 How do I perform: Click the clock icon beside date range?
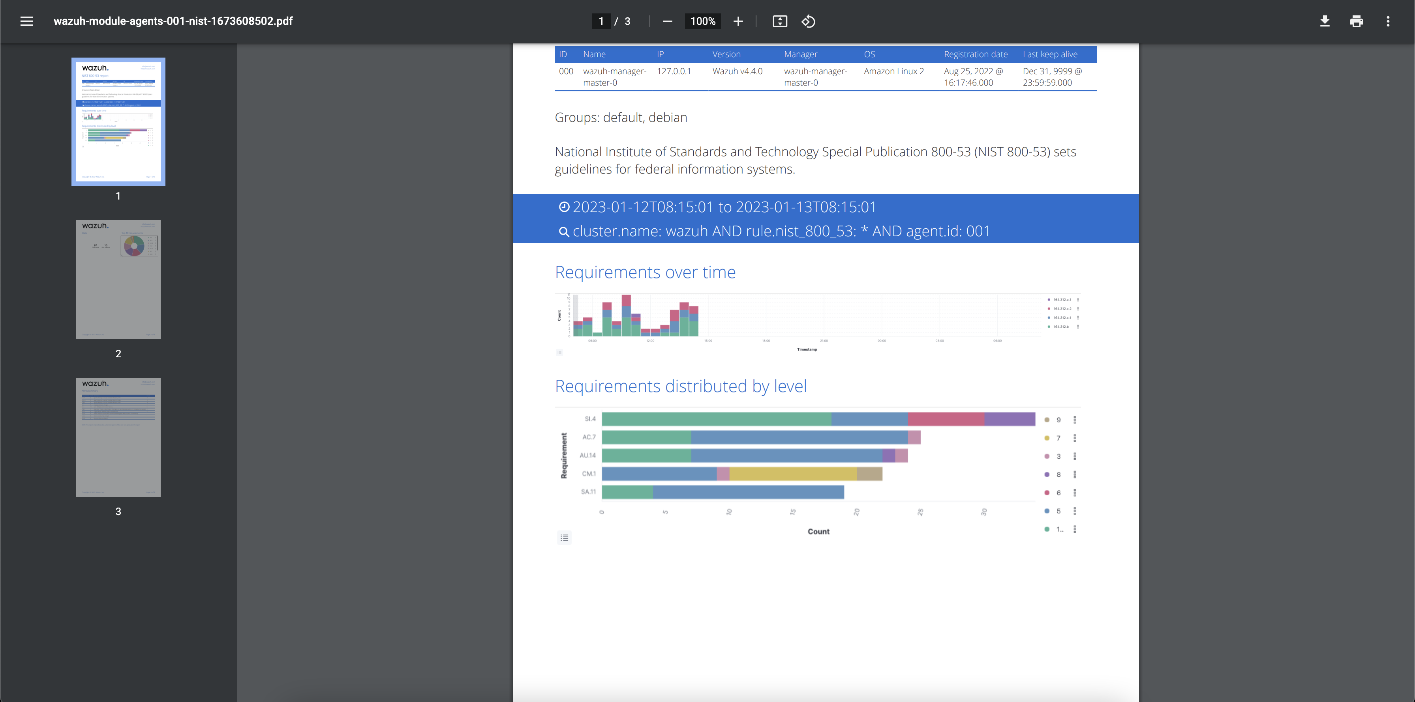click(563, 207)
